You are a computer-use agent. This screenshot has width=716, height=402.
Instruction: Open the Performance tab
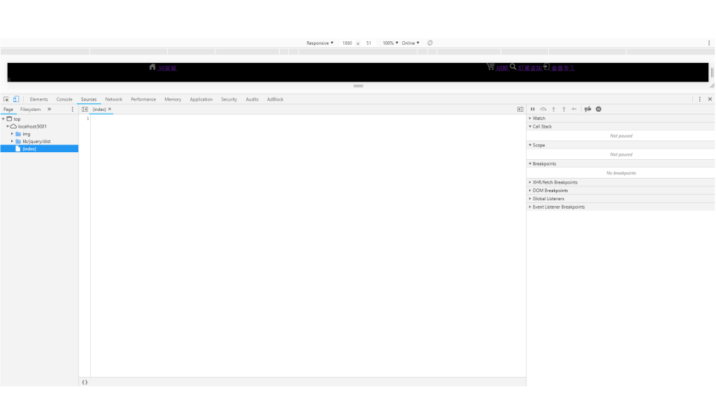pyautogui.click(x=143, y=99)
